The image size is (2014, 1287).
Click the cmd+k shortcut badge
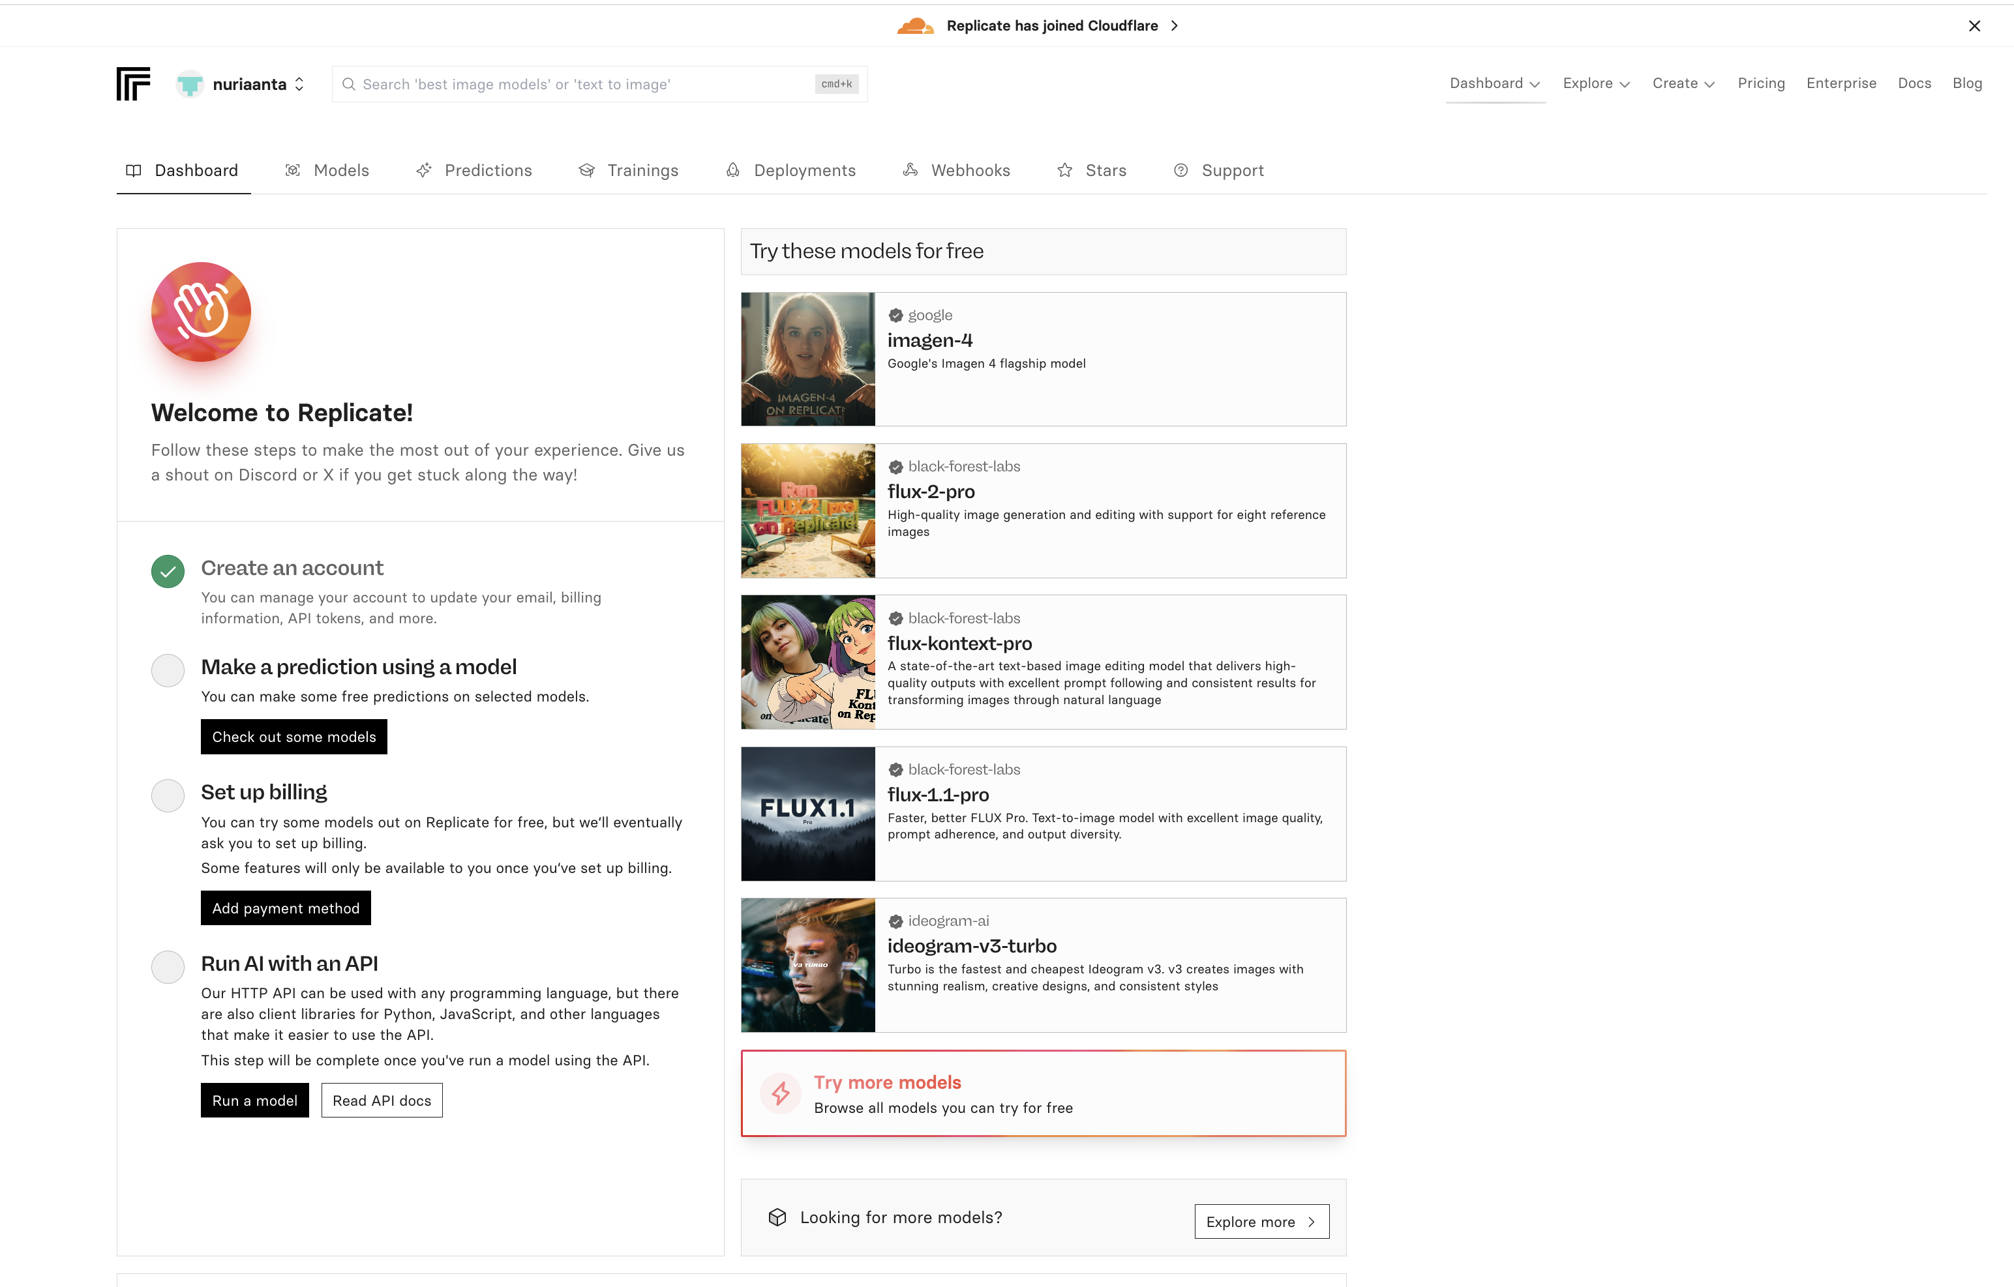point(836,83)
